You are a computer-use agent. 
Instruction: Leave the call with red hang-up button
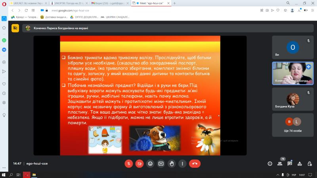[x=195, y=164]
